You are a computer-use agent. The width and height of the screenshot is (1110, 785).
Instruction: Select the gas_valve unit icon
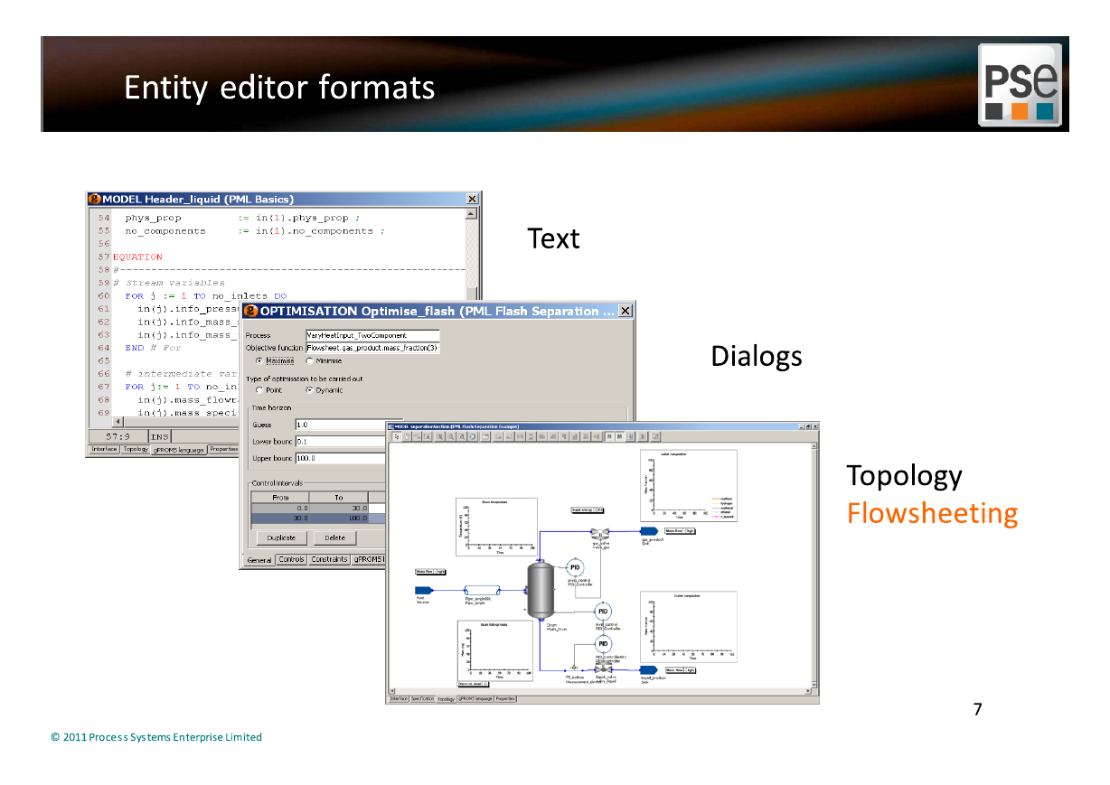point(602,532)
